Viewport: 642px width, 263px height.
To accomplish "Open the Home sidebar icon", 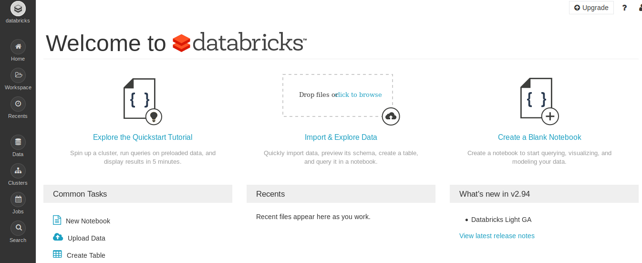I will tap(18, 47).
